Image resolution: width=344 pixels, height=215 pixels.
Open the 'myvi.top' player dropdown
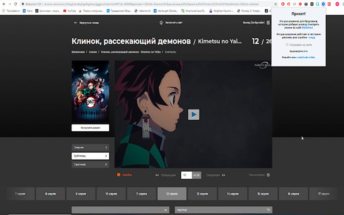click(224, 210)
